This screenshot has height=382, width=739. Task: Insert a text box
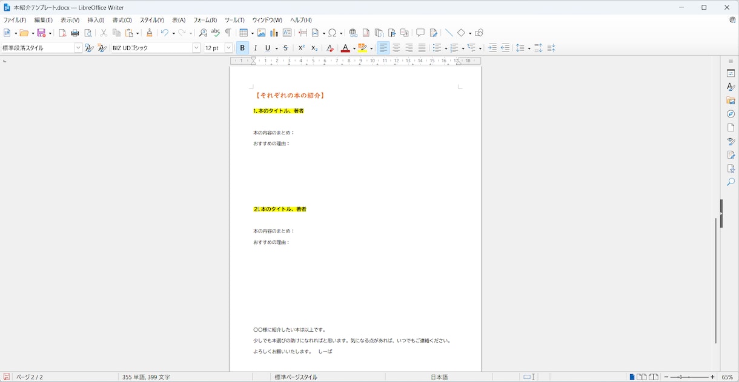click(287, 33)
